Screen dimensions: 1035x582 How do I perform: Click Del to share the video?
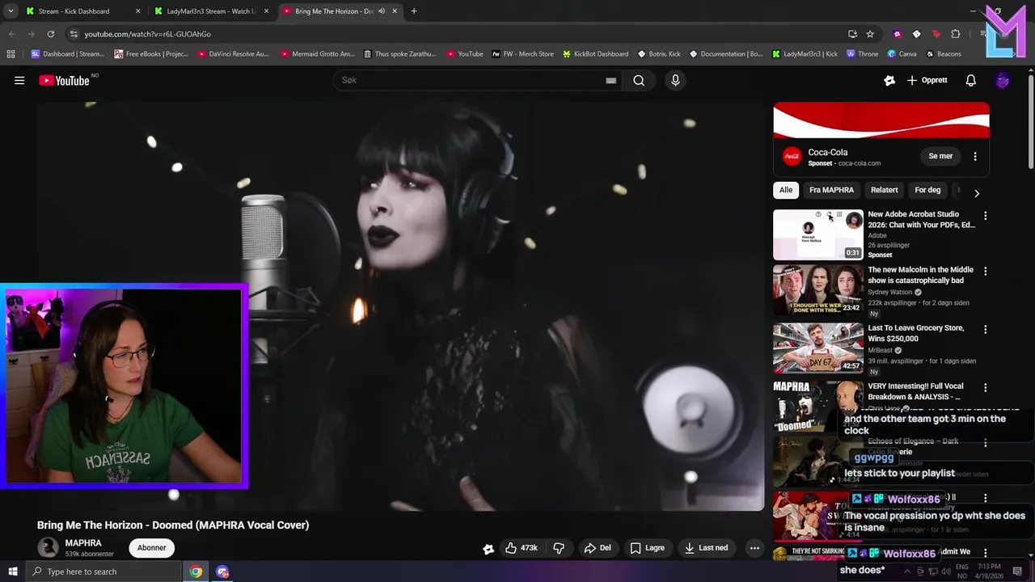(598, 547)
